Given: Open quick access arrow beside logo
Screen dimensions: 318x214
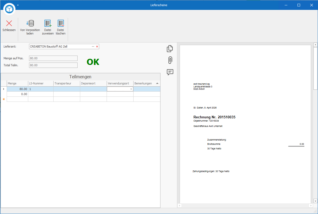Looking at the screenshot, I should (x=18, y=5).
